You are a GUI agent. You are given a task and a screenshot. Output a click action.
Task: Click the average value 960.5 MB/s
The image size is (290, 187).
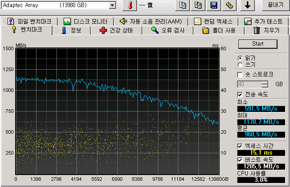click(x=261, y=134)
